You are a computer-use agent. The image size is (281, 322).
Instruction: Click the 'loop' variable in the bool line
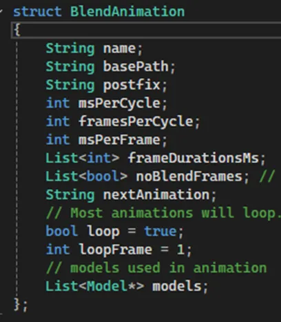pos(103,231)
